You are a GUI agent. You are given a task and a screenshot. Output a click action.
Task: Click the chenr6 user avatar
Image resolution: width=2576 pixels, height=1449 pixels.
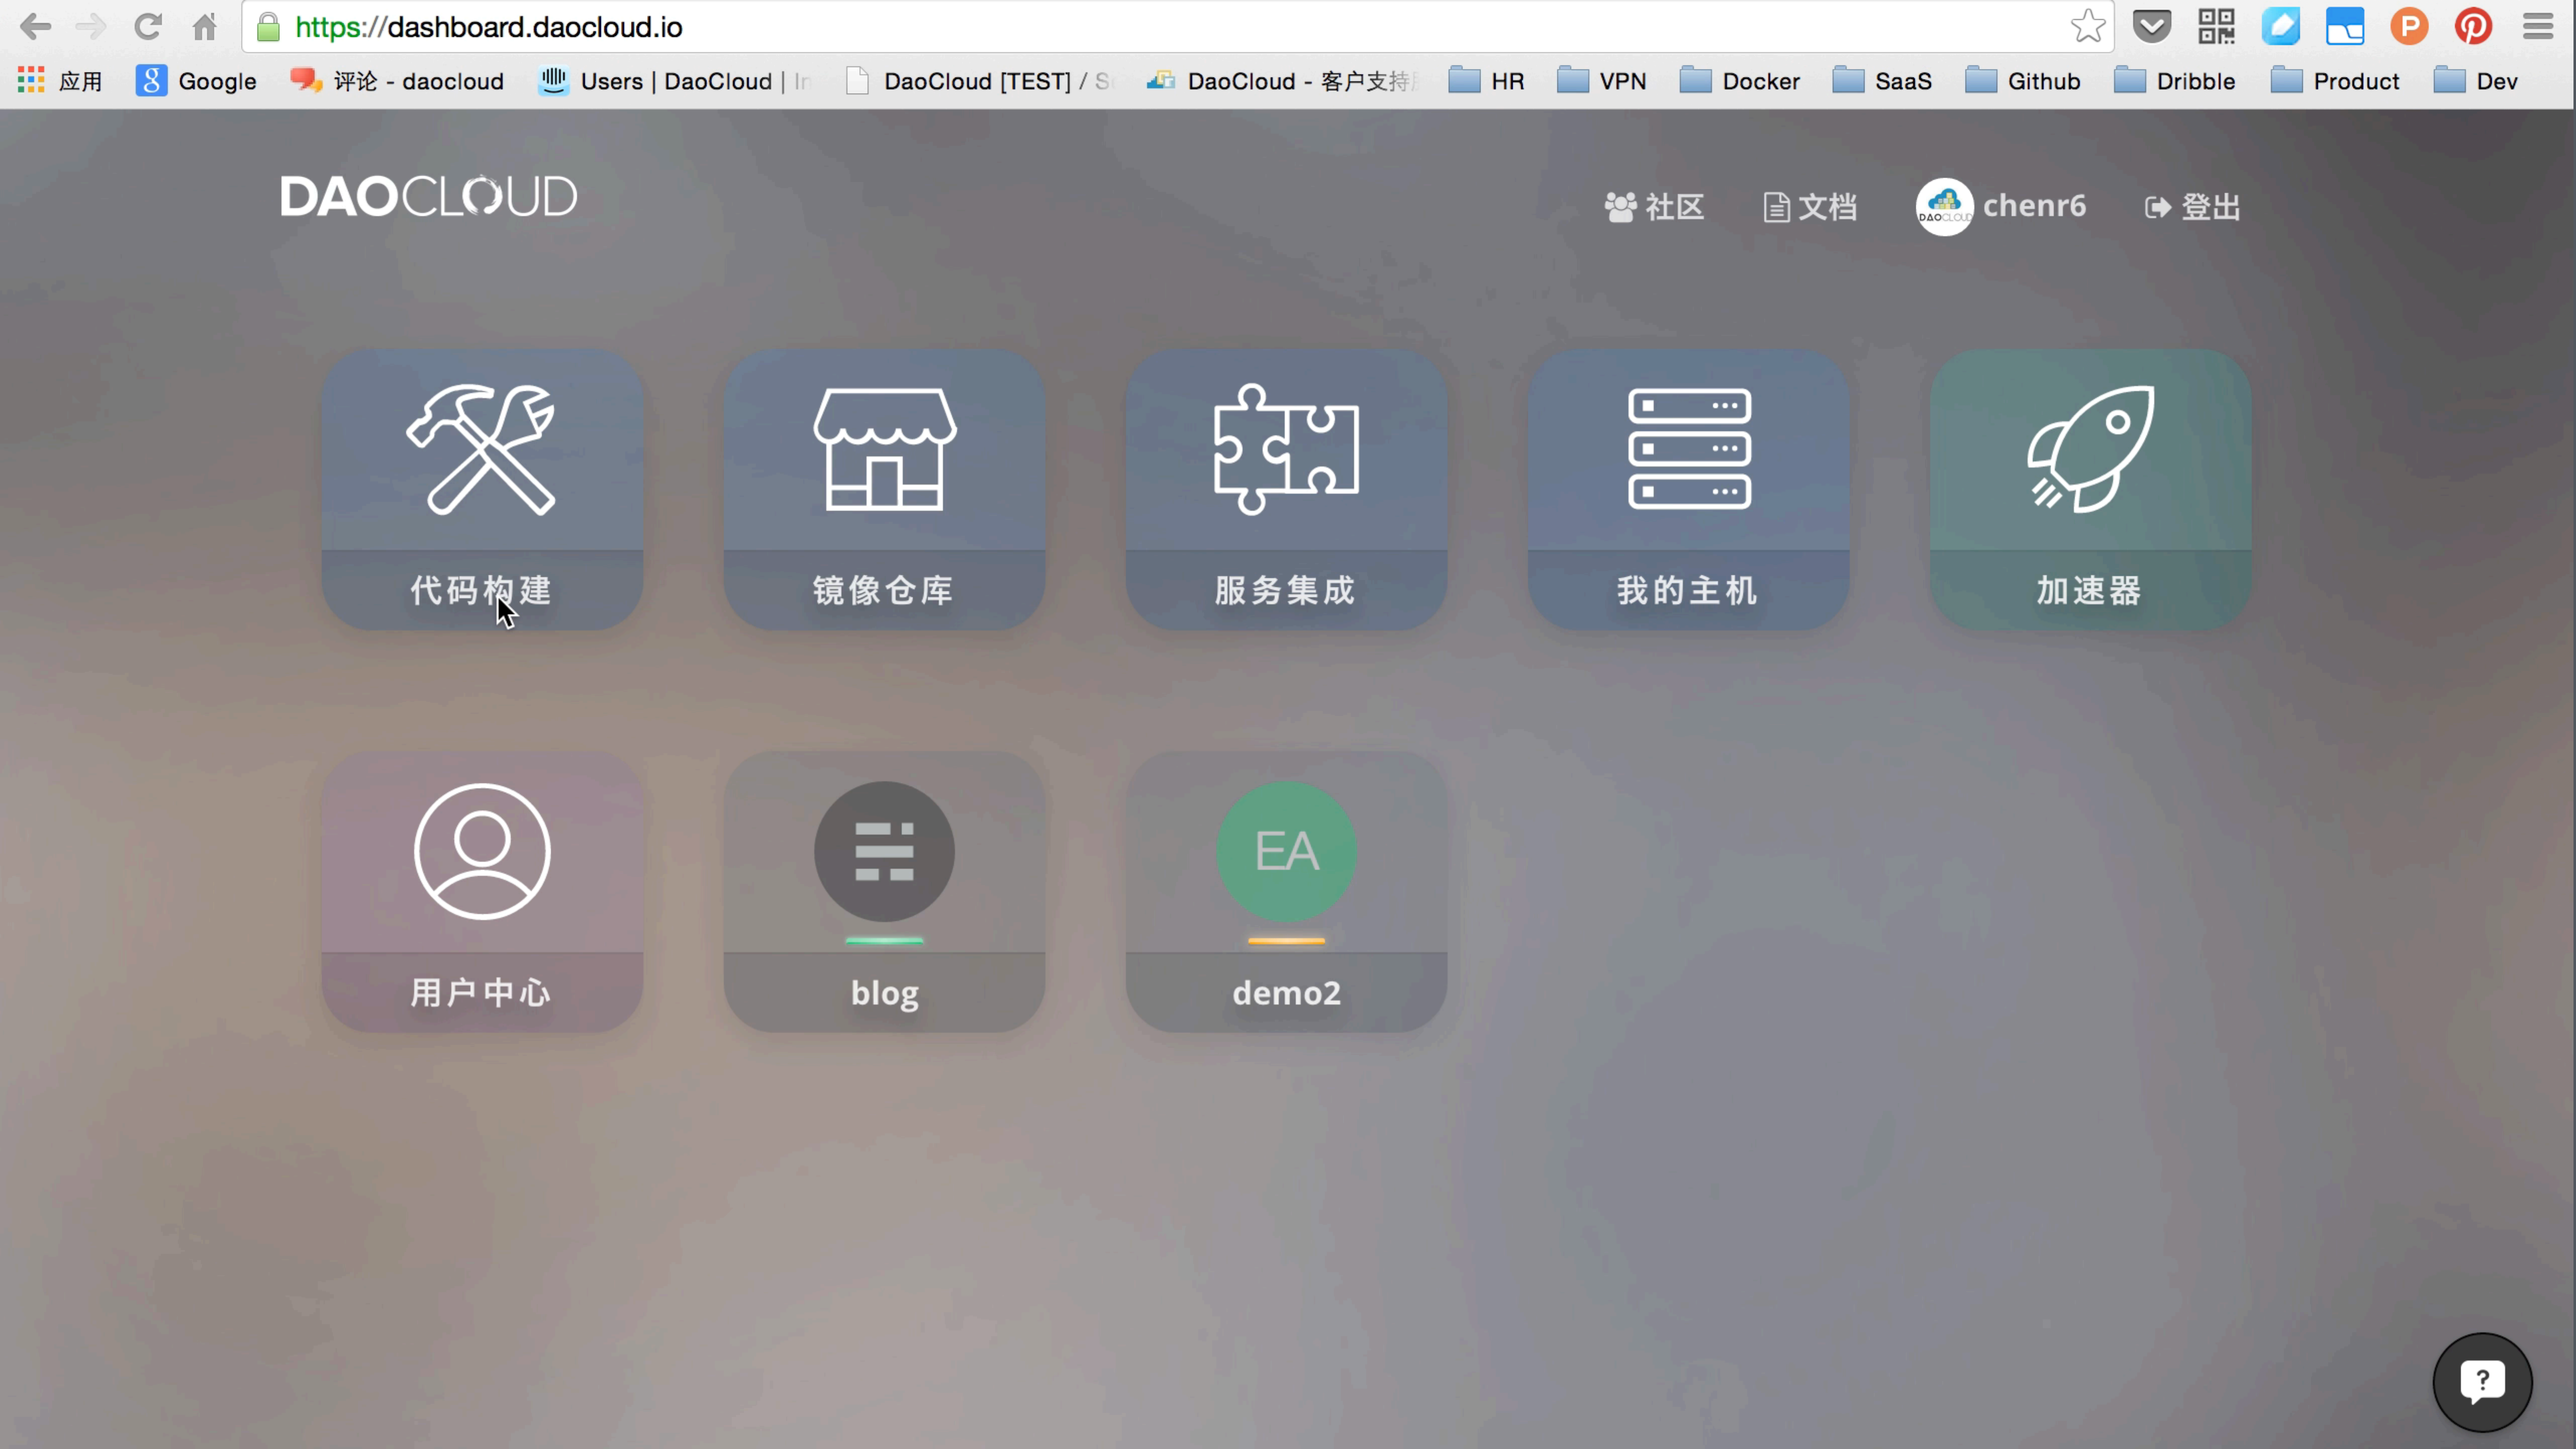coord(1944,207)
